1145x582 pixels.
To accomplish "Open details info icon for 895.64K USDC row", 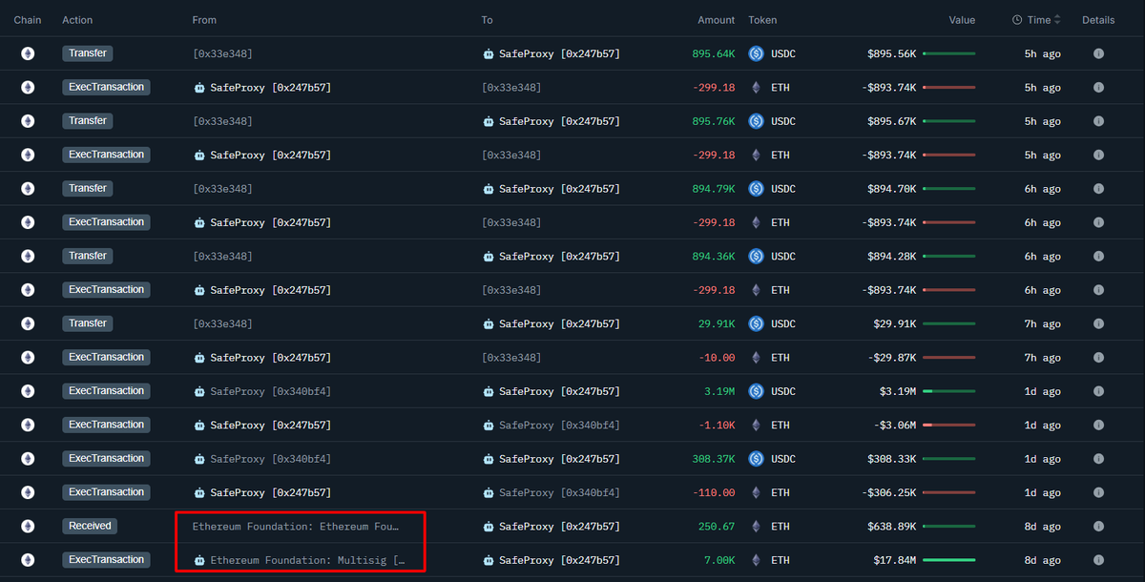I will click(1098, 53).
